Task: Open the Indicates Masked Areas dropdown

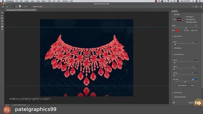Action: click(195, 31)
